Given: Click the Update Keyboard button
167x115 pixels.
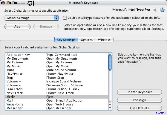Looking at the screenshot, I should pos(139,92).
